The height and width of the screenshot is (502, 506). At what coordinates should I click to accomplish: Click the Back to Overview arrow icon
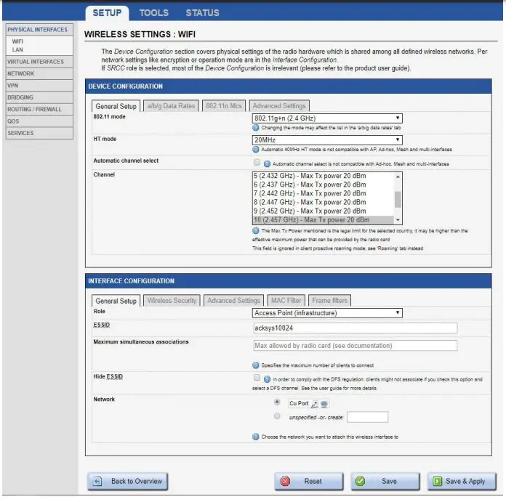coord(97,482)
